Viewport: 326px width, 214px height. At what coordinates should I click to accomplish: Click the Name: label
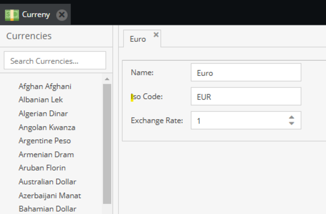pos(142,72)
